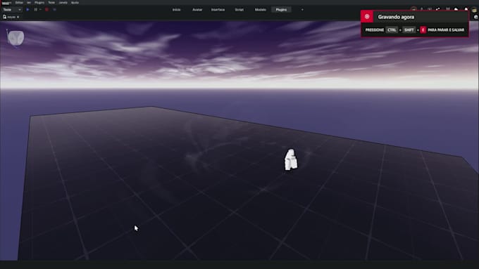Image resolution: width=479 pixels, height=269 pixels.
Task: Add a custom tab with the plus button
Action: click(x=302, y=10)
